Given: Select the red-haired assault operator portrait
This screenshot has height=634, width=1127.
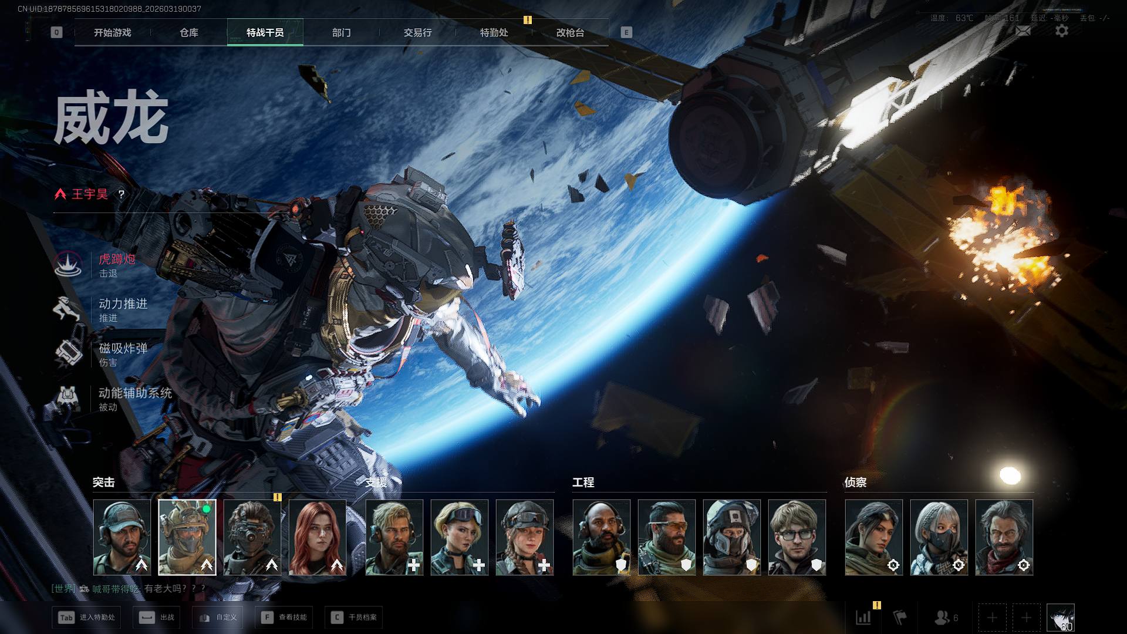Looking at the screenshot, I should click(318, 537).
